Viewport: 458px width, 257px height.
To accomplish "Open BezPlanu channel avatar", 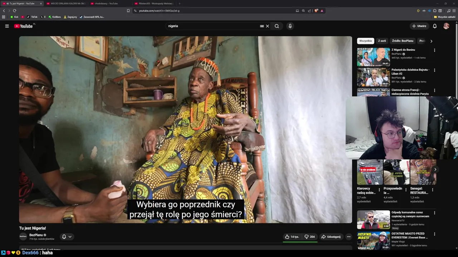I will [x=23, y=237].
